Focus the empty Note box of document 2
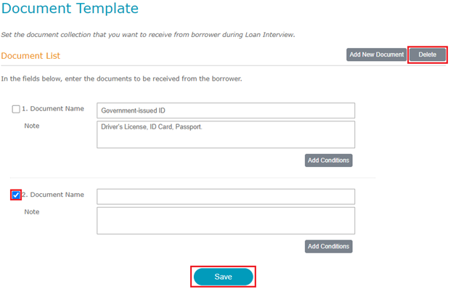 tap(225, 221)
